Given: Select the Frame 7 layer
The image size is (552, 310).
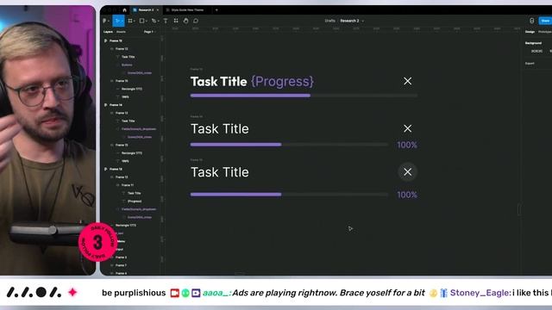Looking at the screenshot, I should click(121, 265).
